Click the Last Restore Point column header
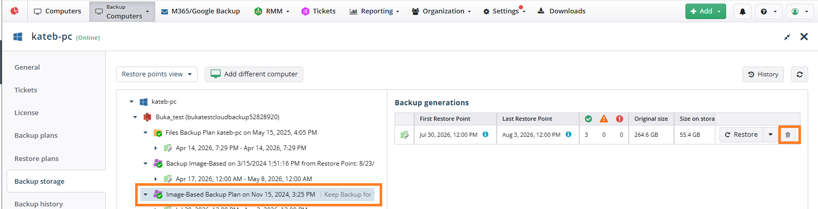 tap(538, 119)
